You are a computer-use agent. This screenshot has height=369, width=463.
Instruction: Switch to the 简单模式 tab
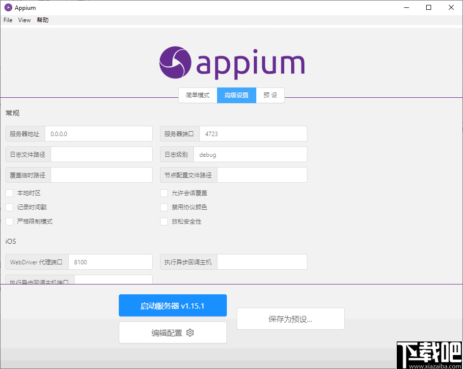197,95
